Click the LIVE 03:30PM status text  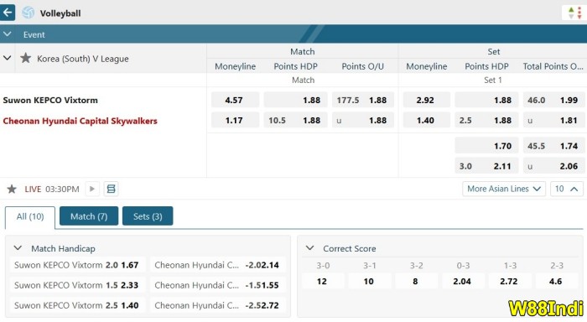tap(52, 189)
